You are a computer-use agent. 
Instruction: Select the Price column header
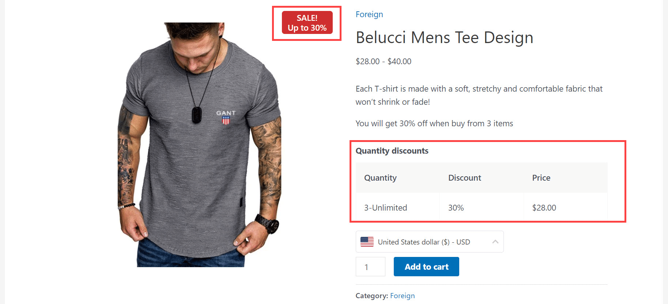[541, 178]
